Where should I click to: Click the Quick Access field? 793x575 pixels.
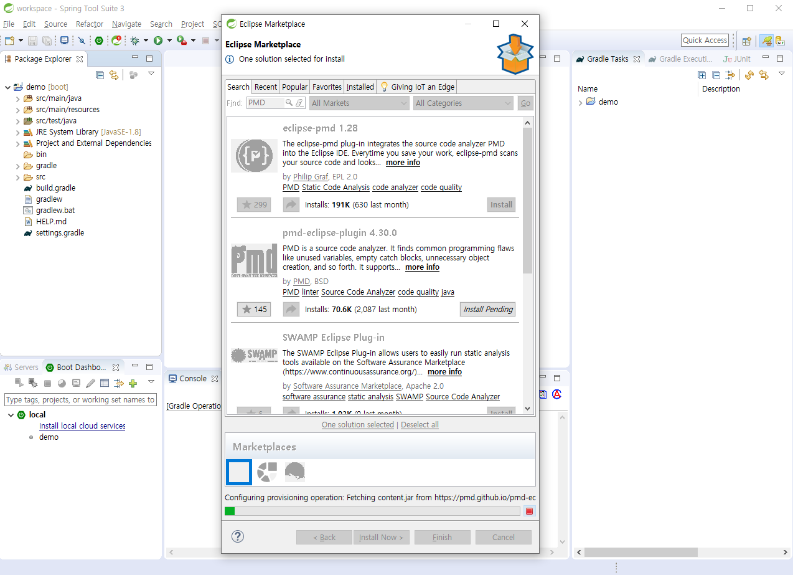705,40
